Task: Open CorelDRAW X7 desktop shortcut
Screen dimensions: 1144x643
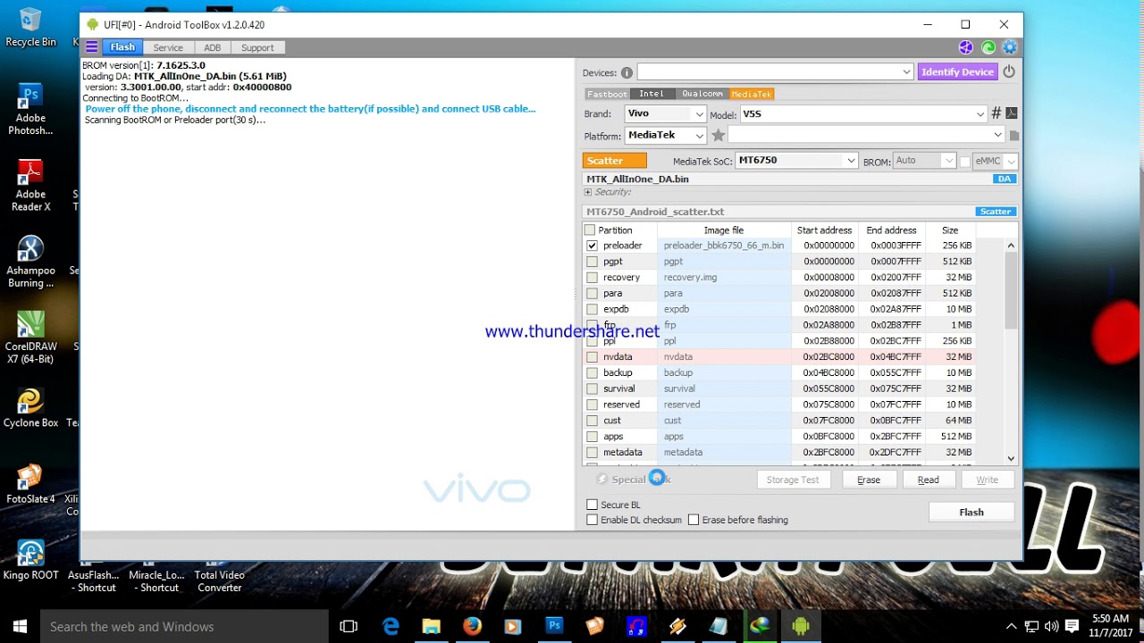Action: tap(30, 338)
